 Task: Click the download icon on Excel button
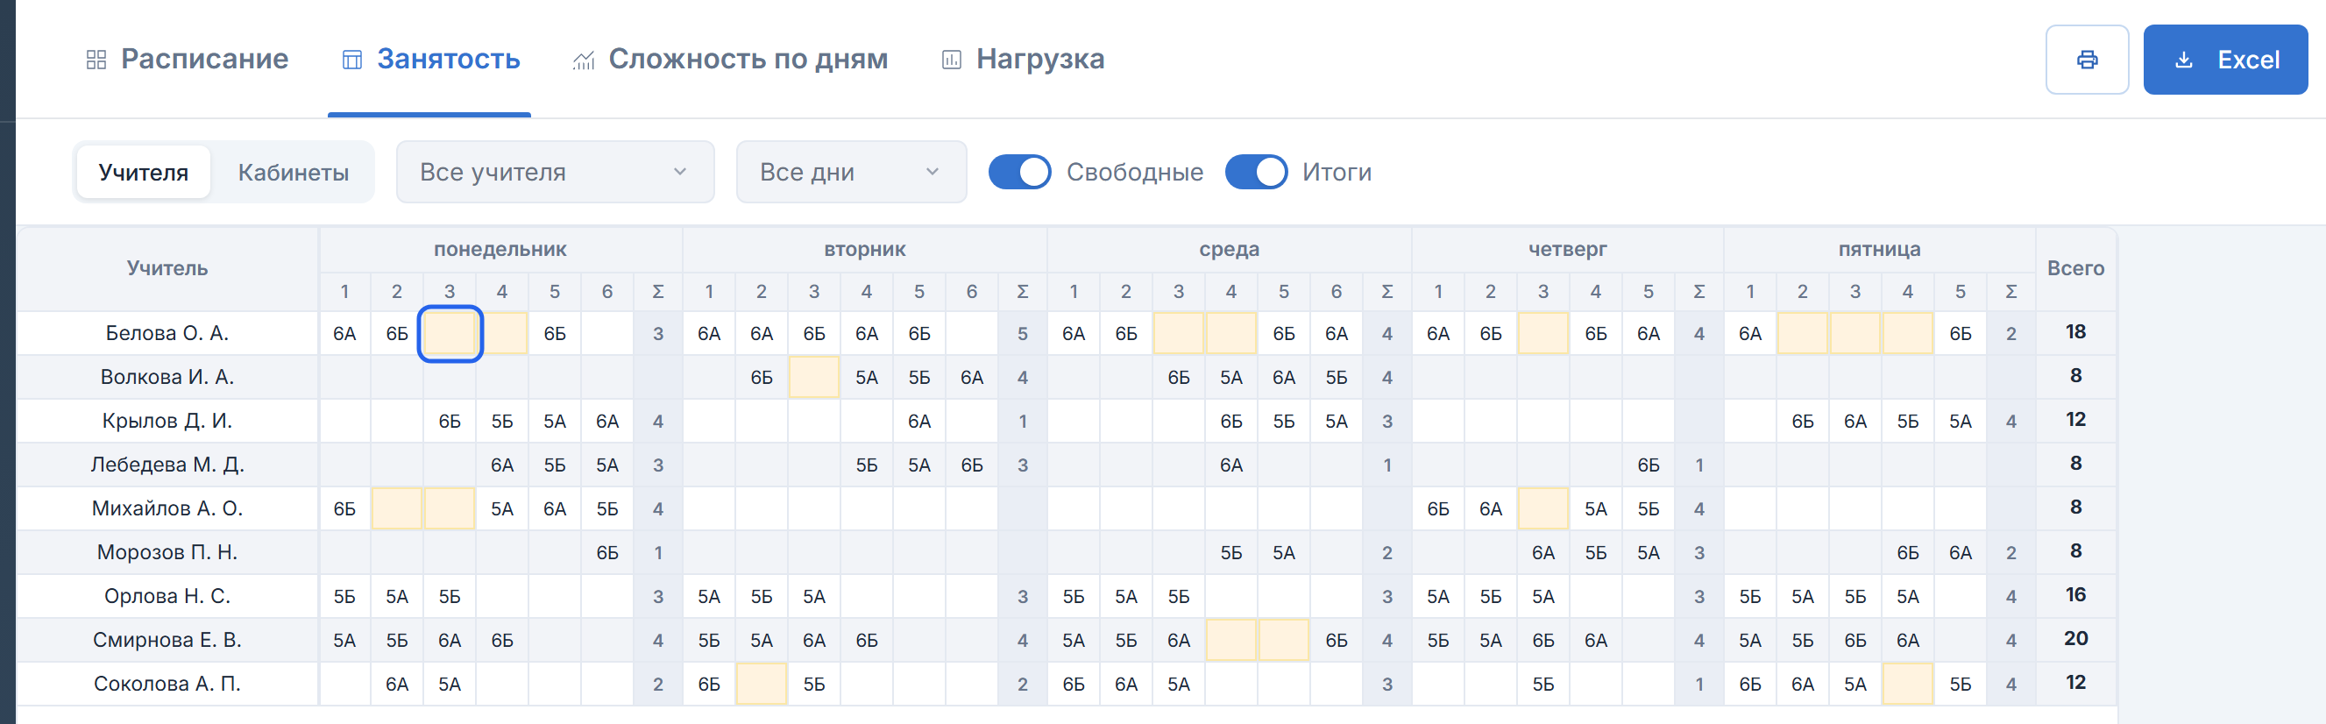(2183, 60)
